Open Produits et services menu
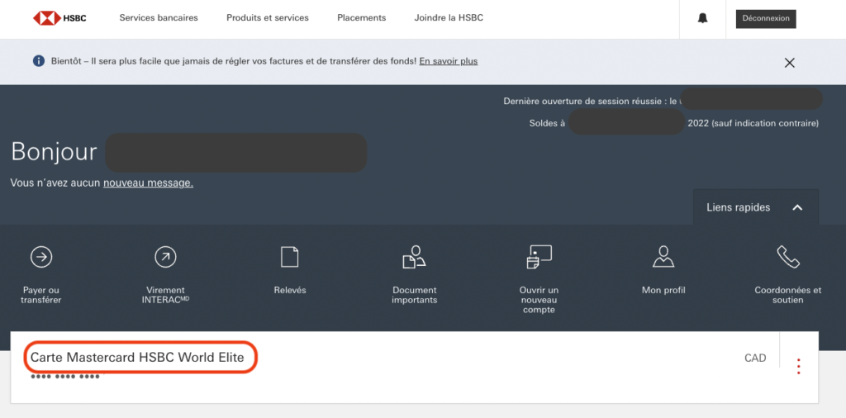846x418 pixels. pos(268,18)
